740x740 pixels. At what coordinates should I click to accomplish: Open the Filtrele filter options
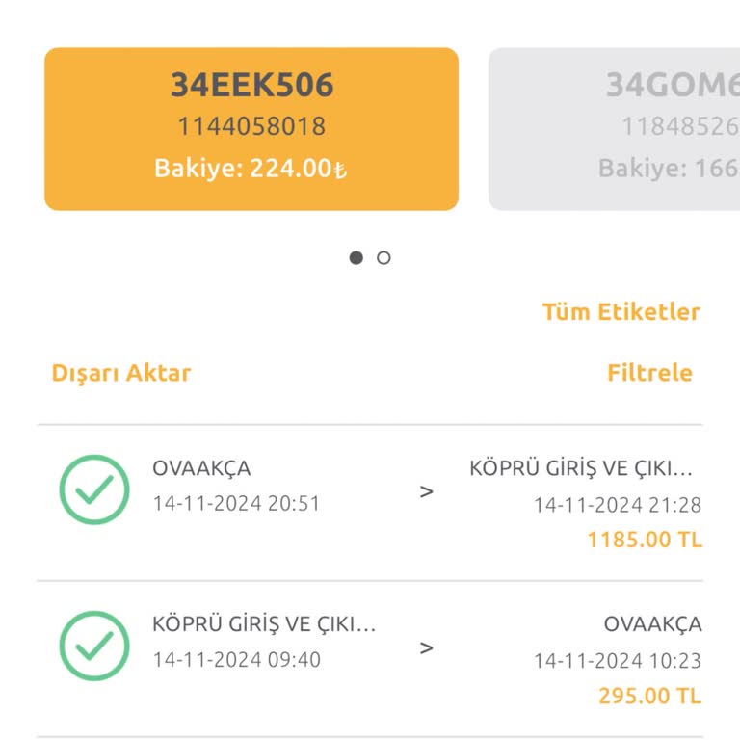pyautogui.click(x=649, y=373)
